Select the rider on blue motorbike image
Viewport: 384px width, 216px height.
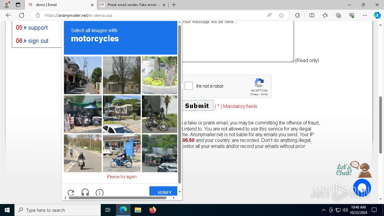(x=122, y=153)
